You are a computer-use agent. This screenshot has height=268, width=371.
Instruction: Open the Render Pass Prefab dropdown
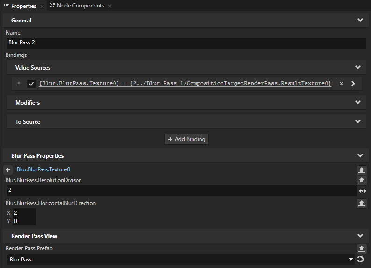(x=350, y=260)
